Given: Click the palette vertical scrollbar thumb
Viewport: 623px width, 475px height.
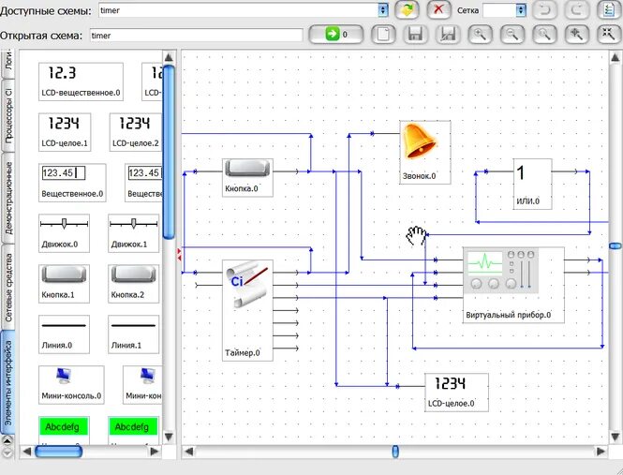Looking at the screenshot, I should pyautogui.click(x=169, y=152).
